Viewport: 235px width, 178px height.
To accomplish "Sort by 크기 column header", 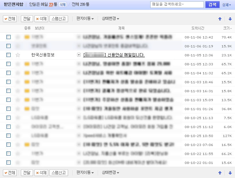I will [227, 28].
